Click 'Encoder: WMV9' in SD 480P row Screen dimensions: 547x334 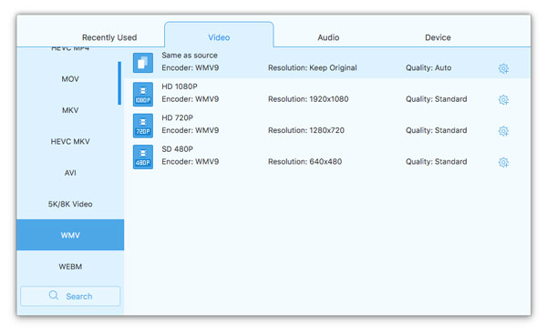(191, 162)
